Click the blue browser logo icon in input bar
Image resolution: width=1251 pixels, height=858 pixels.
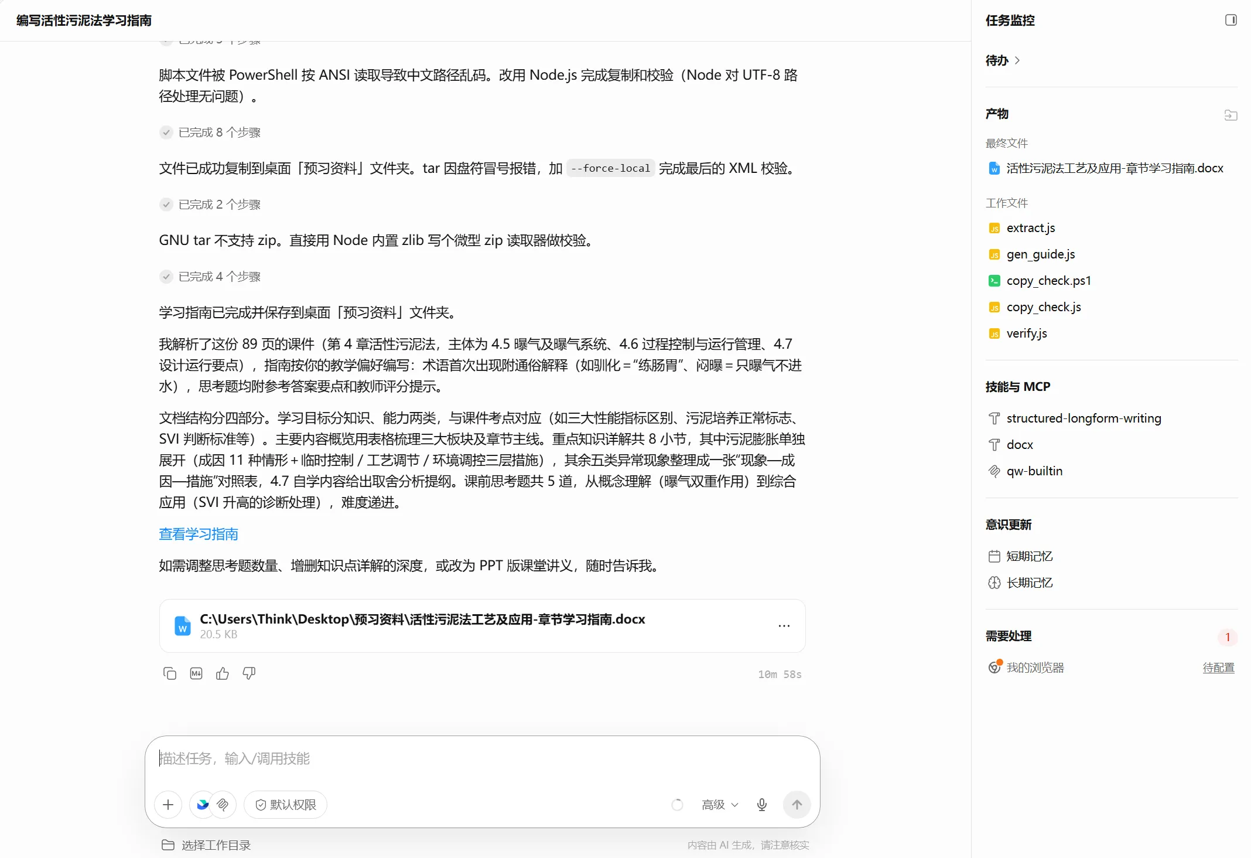coord(203,805)
